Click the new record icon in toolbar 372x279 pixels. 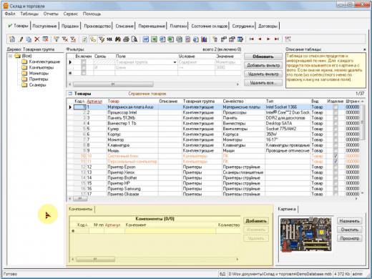tap(11, 39)
